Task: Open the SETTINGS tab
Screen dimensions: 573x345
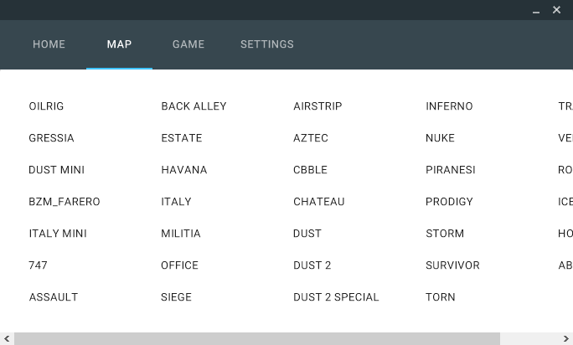Action: pyautogui.click(x=267, y=44)
